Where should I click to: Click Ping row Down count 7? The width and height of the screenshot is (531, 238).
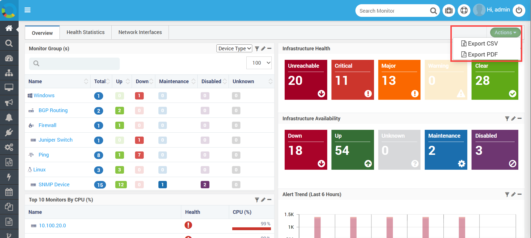[x=139, y=155]
